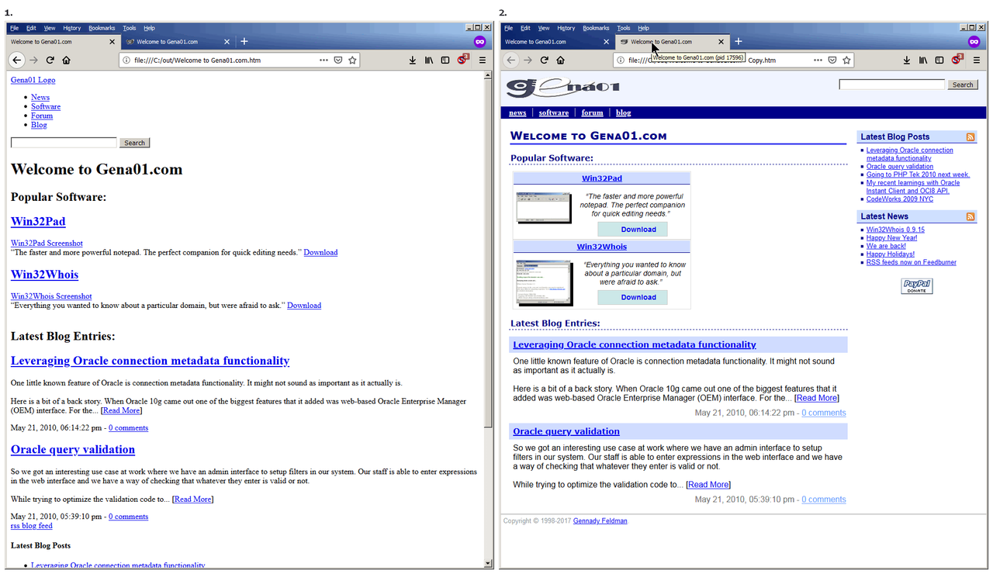The height and width of the screenshot is (574, 993).
Task: Bookmark the page with the star in left window
Action: click(x=352, y=60)
